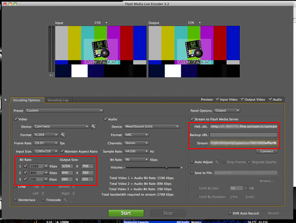This screenshot has width=296, height=223.
Task: Open the 200 Kbps bit rate dropdown
Action: click(x=39, y=179)
